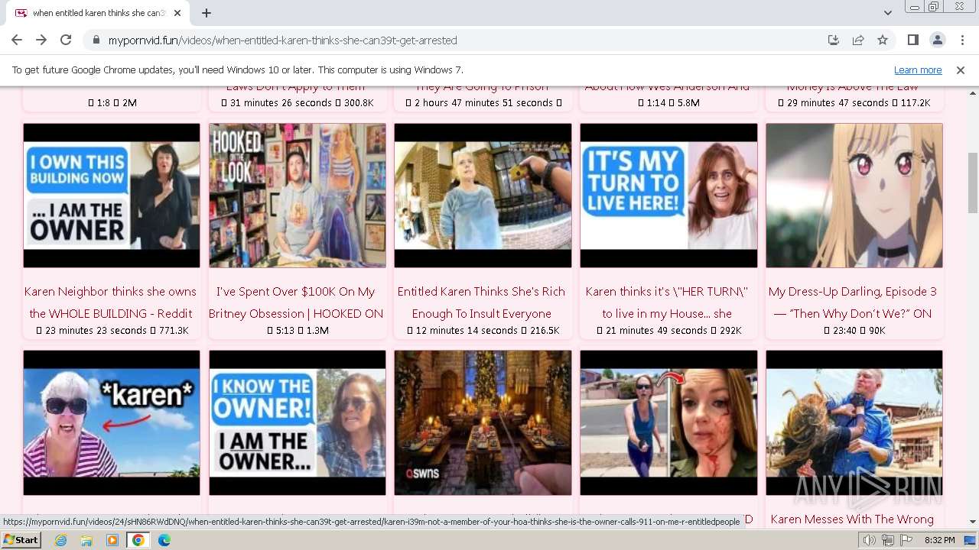
Task: Click the '5:13 1.3M' stats text
Action: (298, 331)
